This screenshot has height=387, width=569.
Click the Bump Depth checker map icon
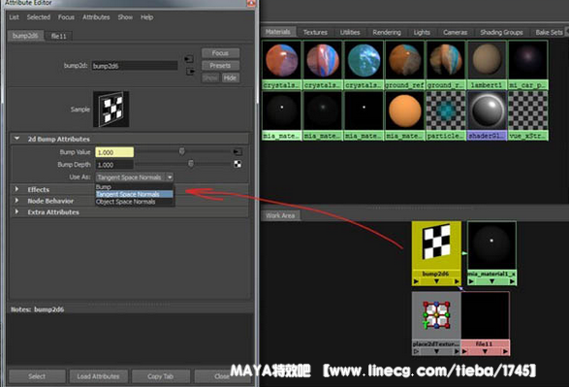[237, 164]
